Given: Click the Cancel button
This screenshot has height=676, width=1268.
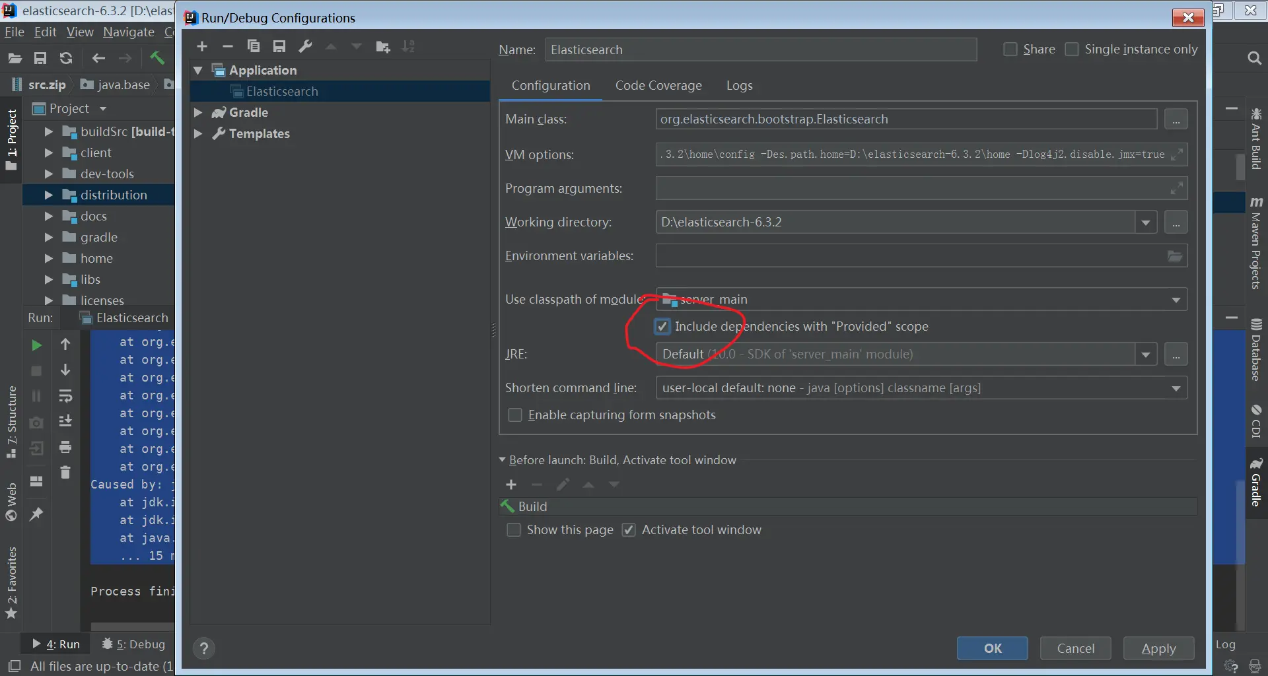Looking at the screenshot, I should [1076, 648].
